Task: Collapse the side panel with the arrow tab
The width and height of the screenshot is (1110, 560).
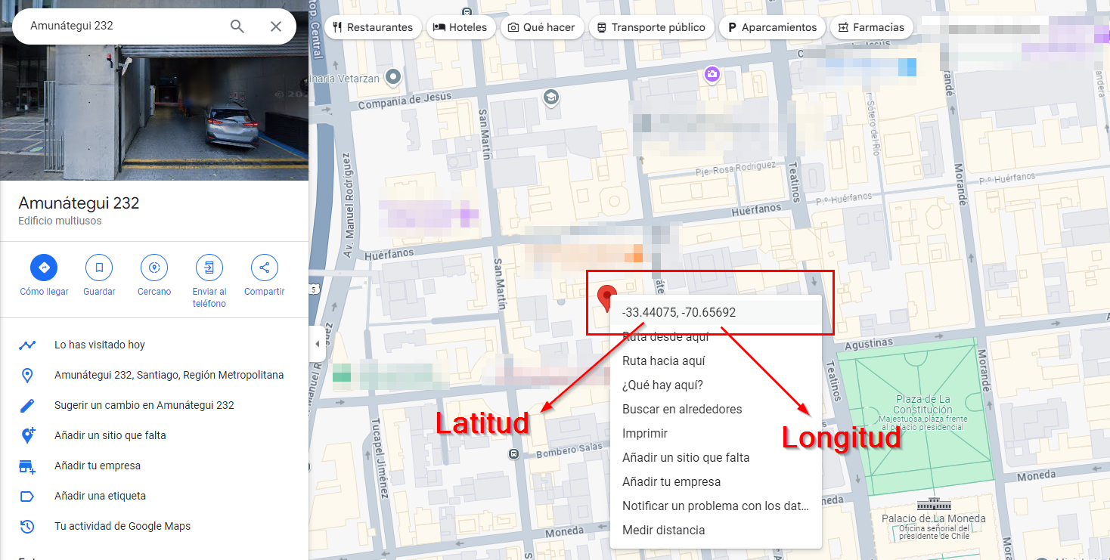Action: [318, 344]
